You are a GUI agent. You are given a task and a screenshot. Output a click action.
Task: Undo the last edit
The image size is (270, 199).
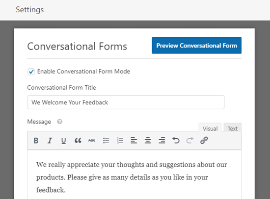[x=176, y=141]
